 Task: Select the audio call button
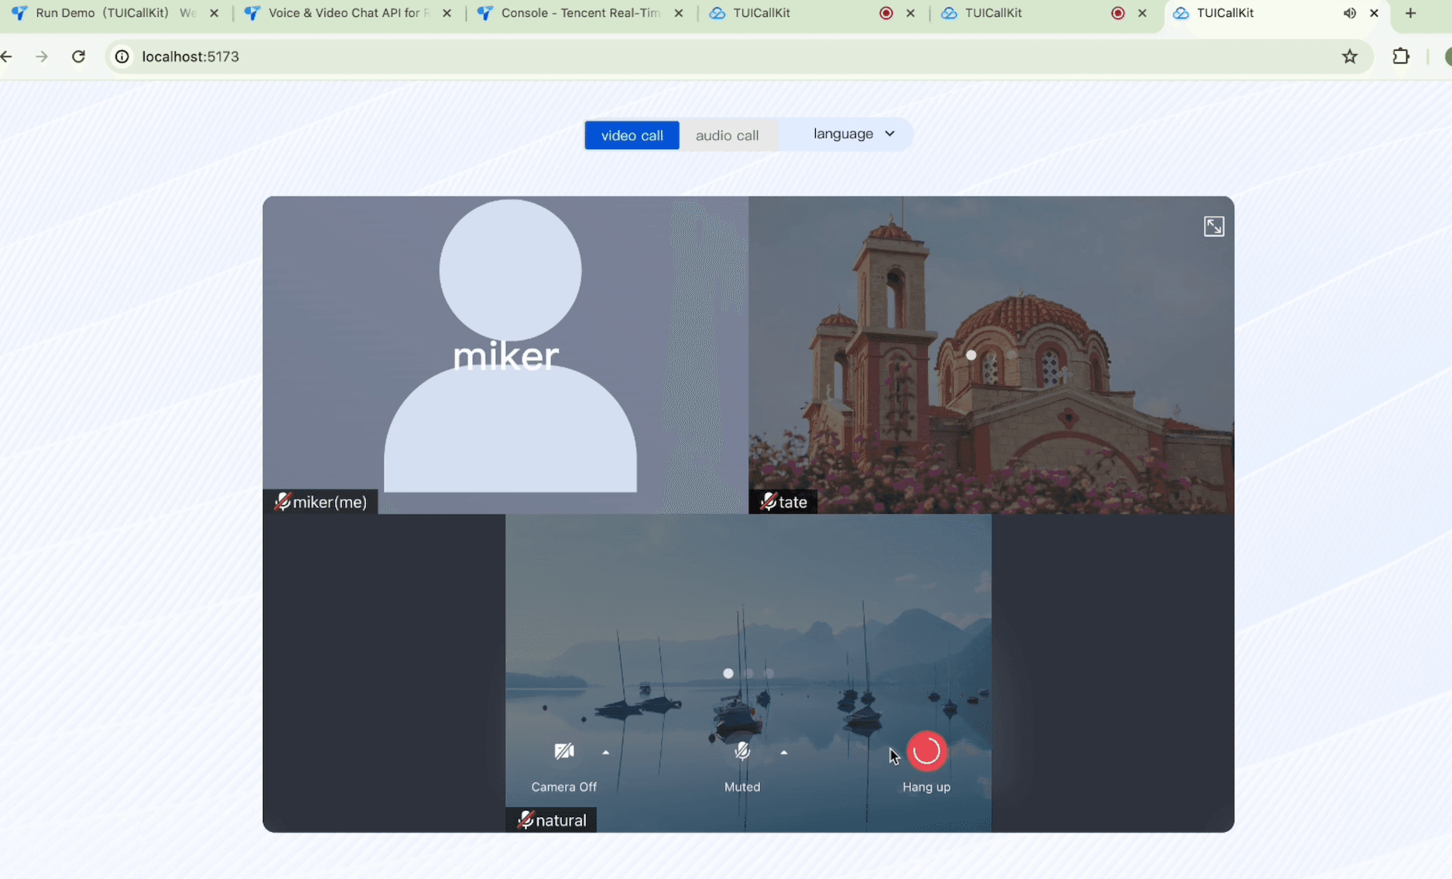727,135
